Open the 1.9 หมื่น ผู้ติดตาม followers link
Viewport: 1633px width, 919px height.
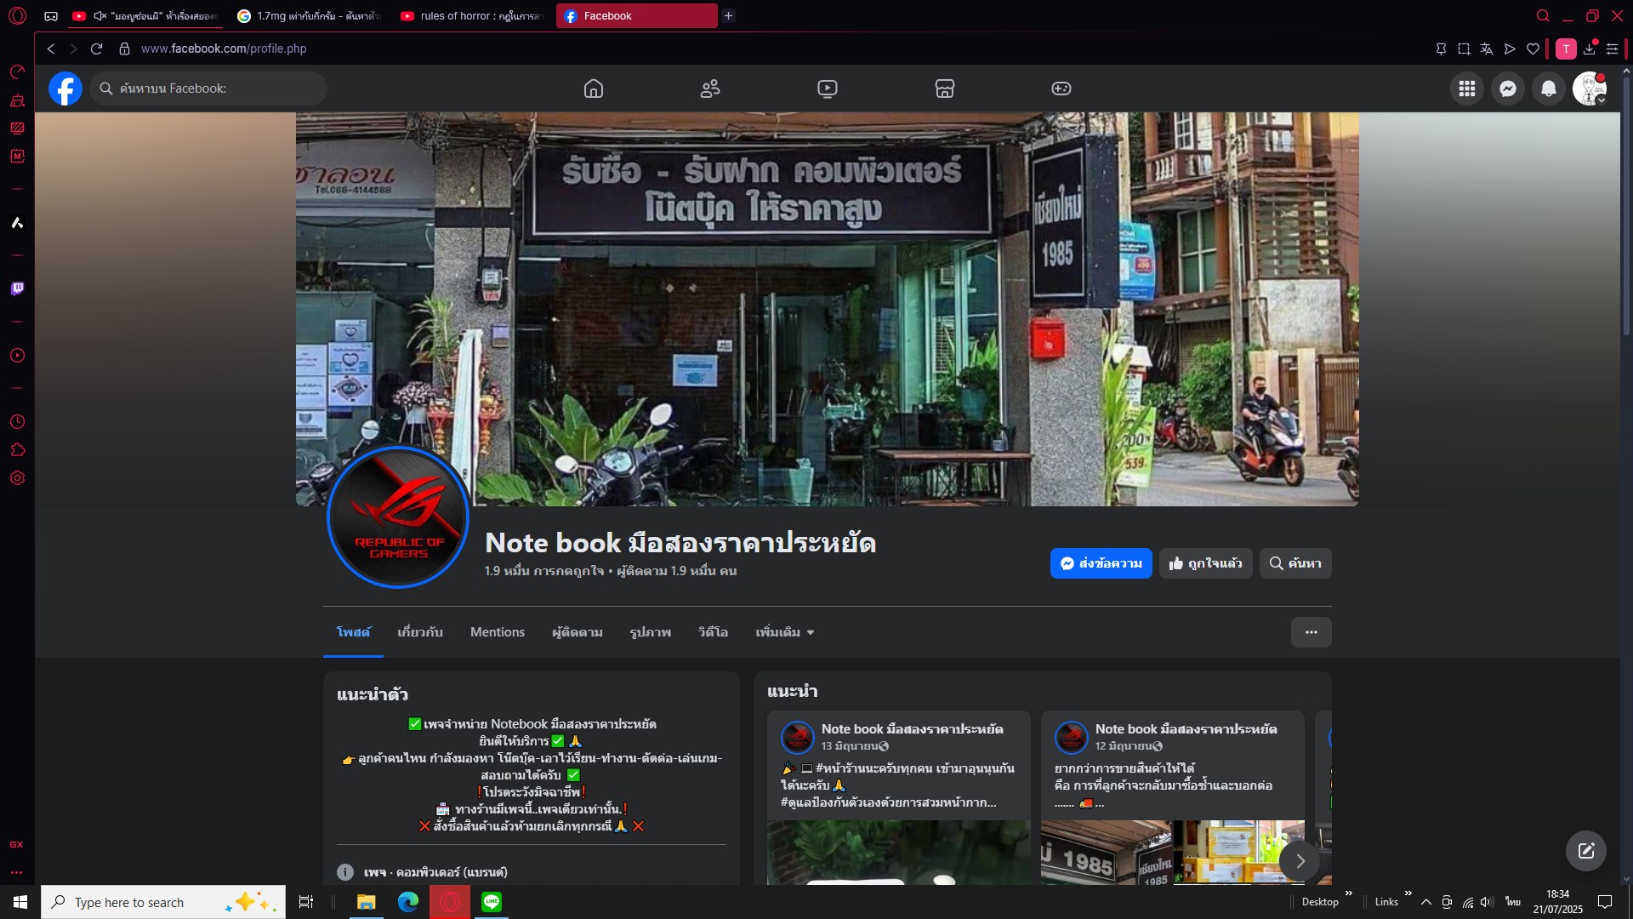pos(677,571)
